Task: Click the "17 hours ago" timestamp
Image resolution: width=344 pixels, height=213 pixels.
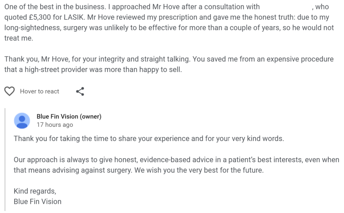Action: (54, 125)
